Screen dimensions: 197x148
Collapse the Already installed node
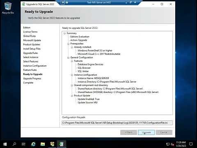72,47
